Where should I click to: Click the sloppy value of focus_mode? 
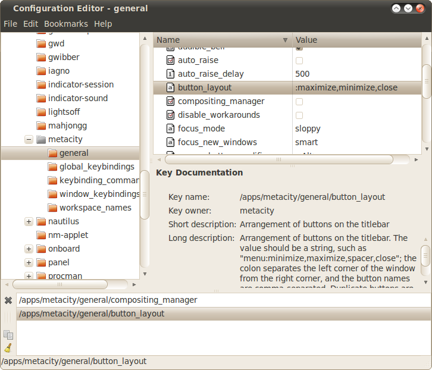point(308,128)
